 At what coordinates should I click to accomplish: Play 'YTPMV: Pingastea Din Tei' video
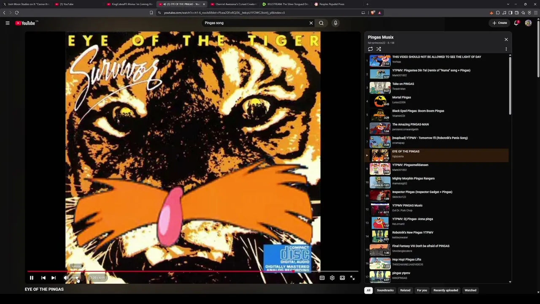pyautogui.click(x=437, y=73)
